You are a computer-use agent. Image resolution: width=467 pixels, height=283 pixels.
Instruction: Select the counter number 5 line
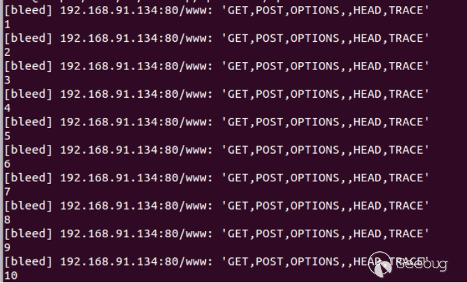(x=7, y=136)
